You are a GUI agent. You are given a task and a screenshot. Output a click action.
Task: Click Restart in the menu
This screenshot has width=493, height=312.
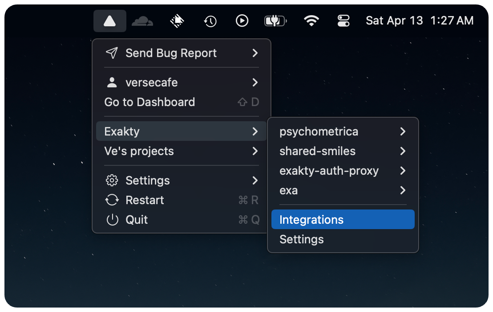tap(145, 200)
